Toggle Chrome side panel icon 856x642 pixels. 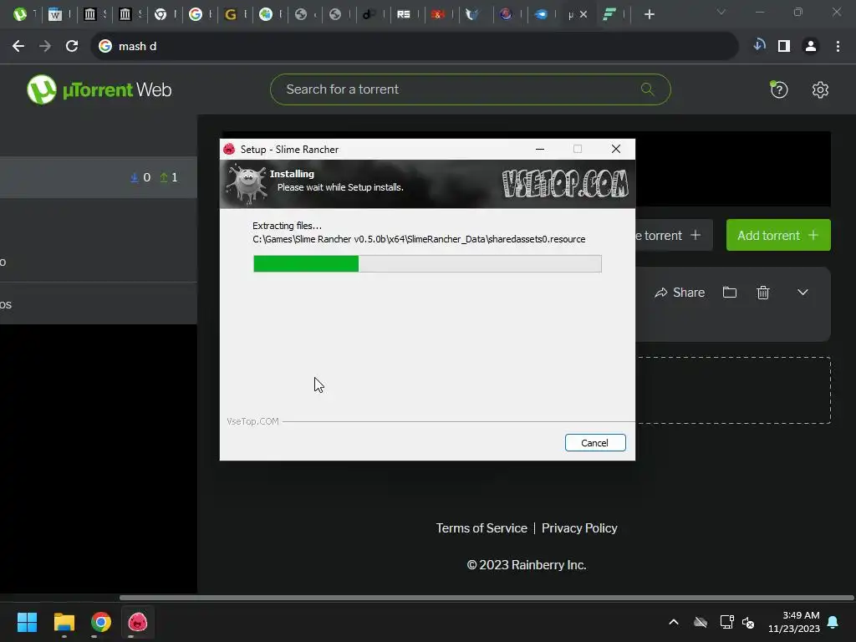coord(784,47)
